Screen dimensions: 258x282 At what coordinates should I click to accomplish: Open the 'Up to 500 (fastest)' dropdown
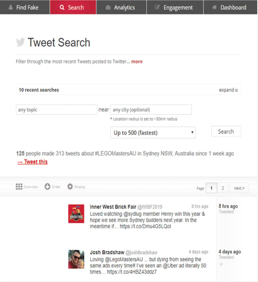click(x=153, y=133)
